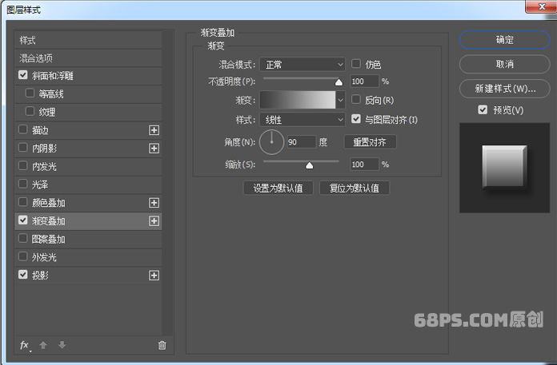Check the 反向(R) reverse checkbox
The image size is (557, 365).
coord(356,100)
